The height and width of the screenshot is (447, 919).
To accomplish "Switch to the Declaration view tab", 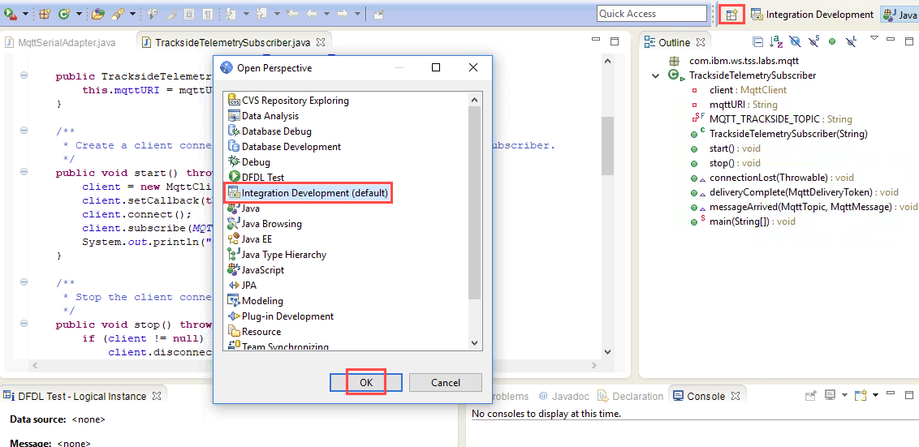I will tap(632, 397).
